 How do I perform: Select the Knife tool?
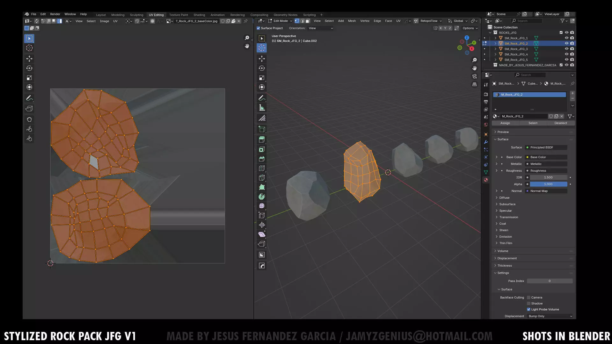click(x=262, y=178)
